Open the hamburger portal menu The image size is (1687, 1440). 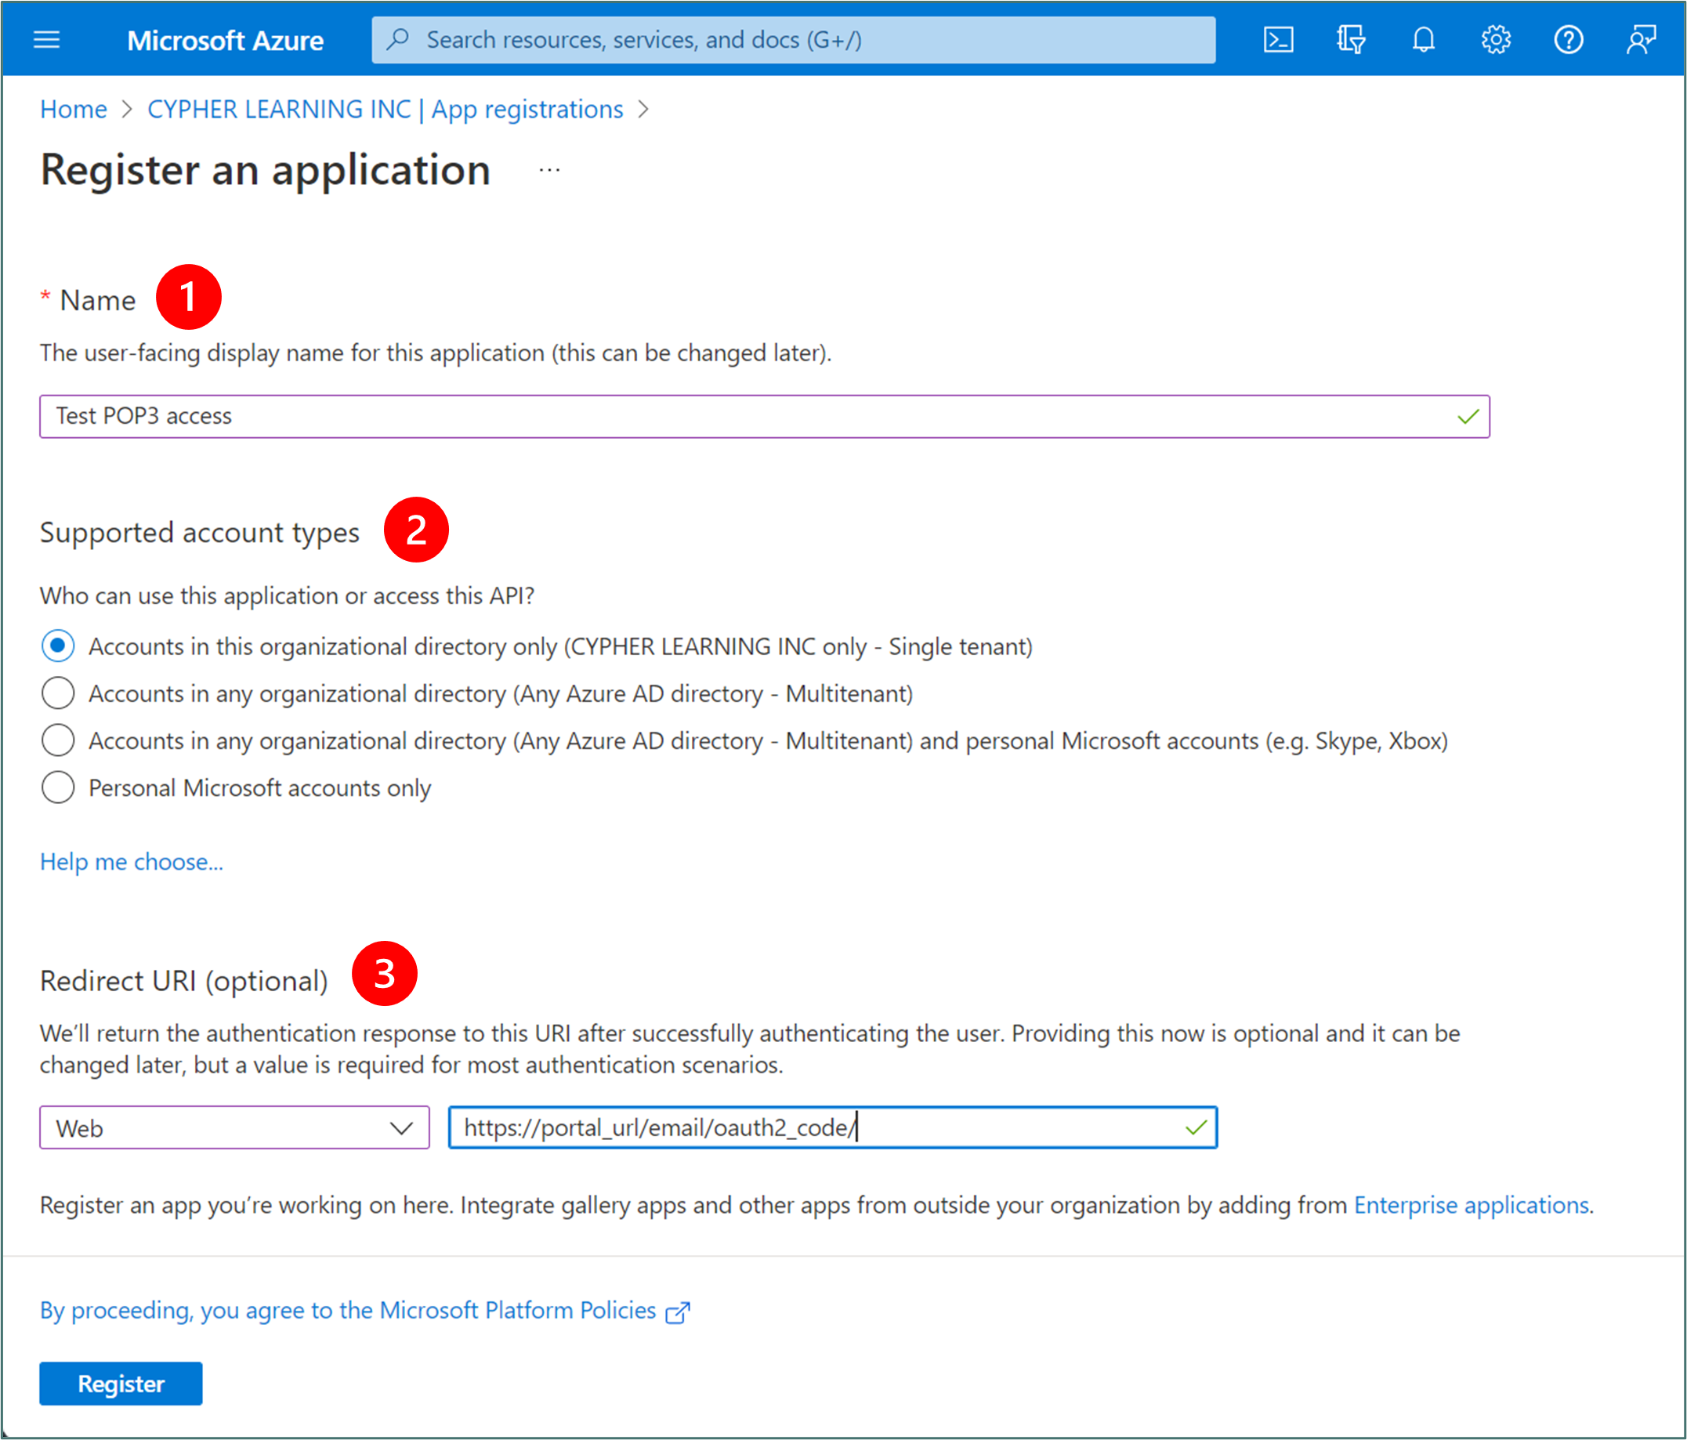(46, 39)
